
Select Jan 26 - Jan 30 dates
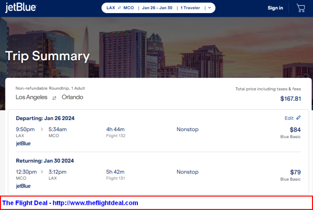[157, 8]
